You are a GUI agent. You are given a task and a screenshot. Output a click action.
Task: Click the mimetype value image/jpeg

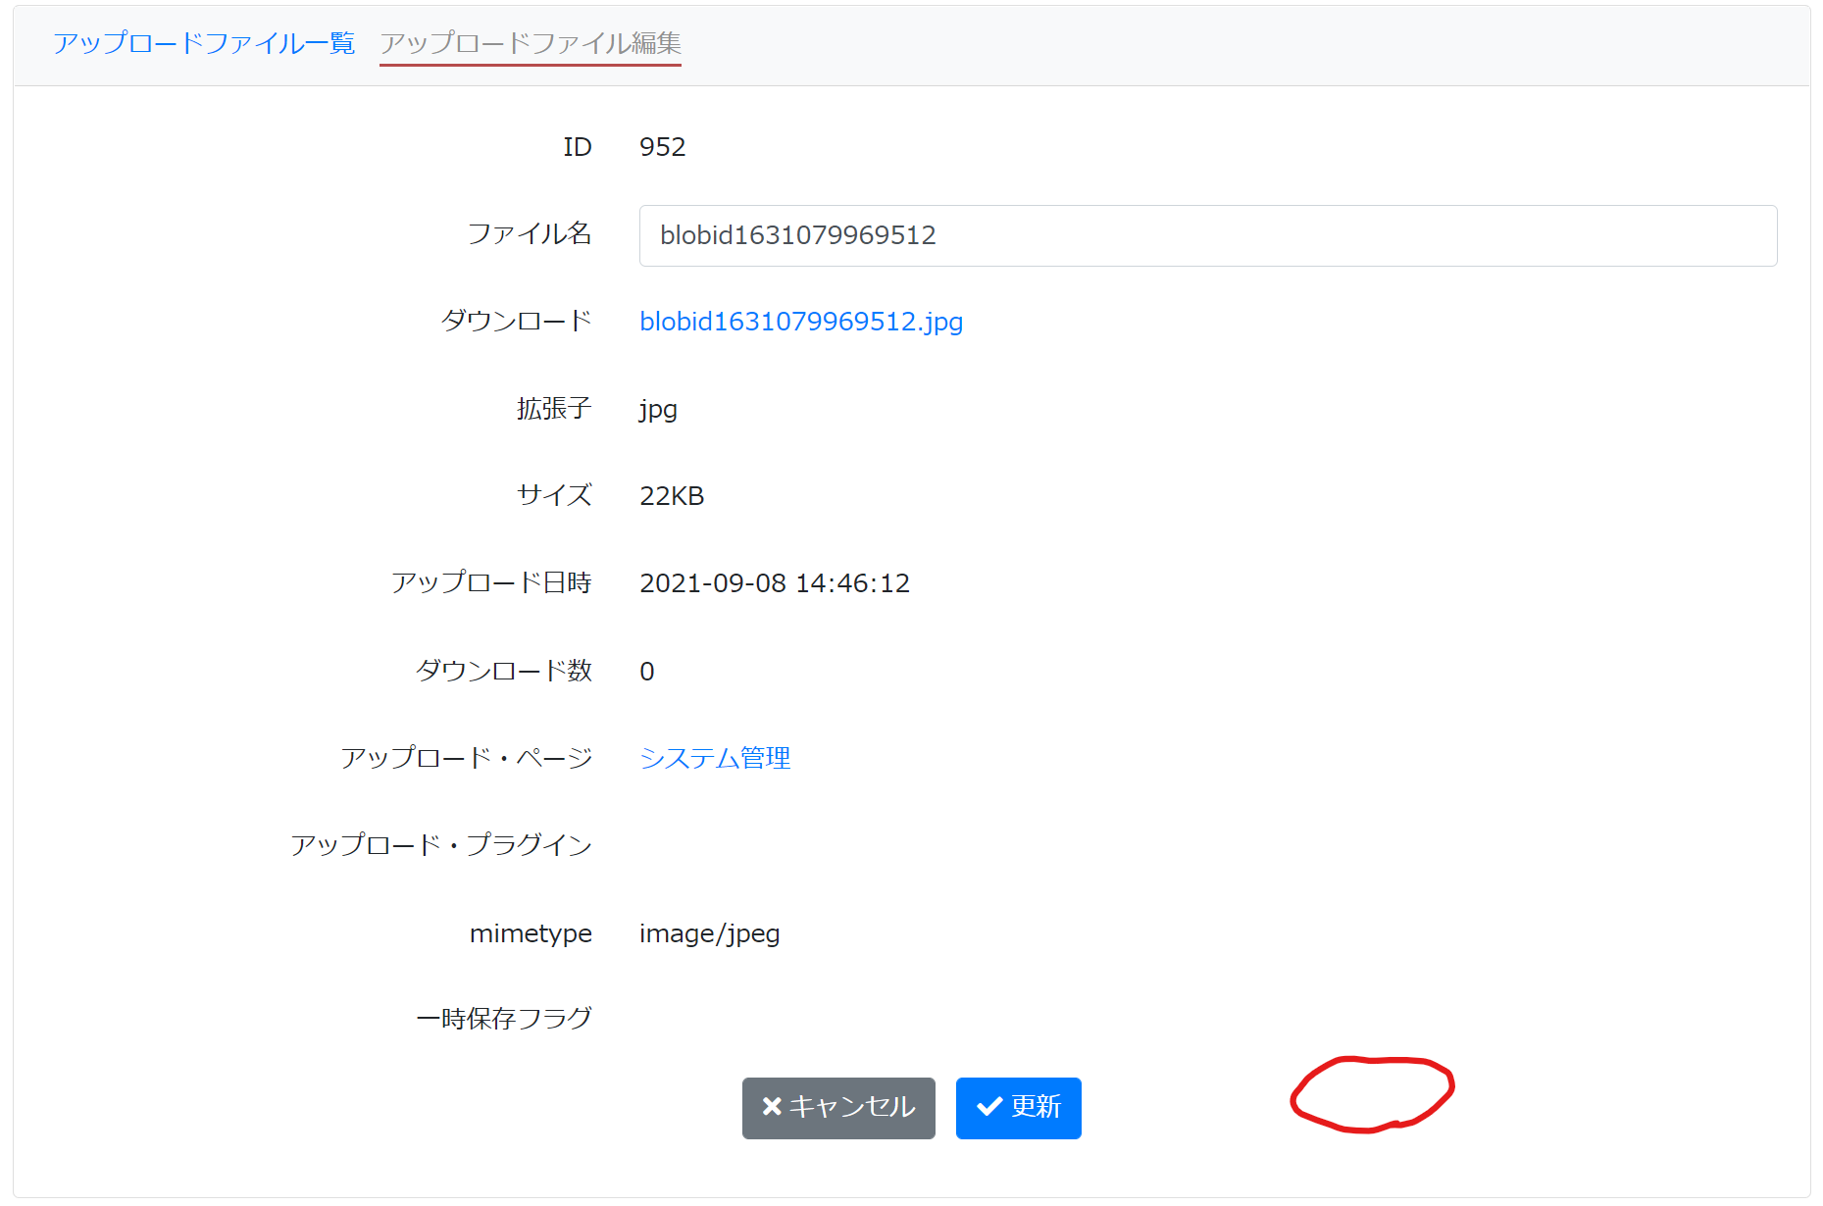click(708, 933)
